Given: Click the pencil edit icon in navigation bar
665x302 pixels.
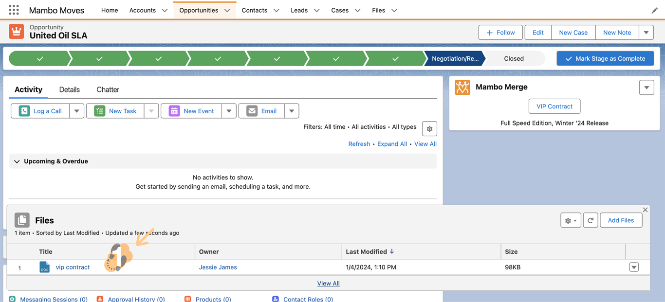Looking at the screenshot, I should pos(654,10).
